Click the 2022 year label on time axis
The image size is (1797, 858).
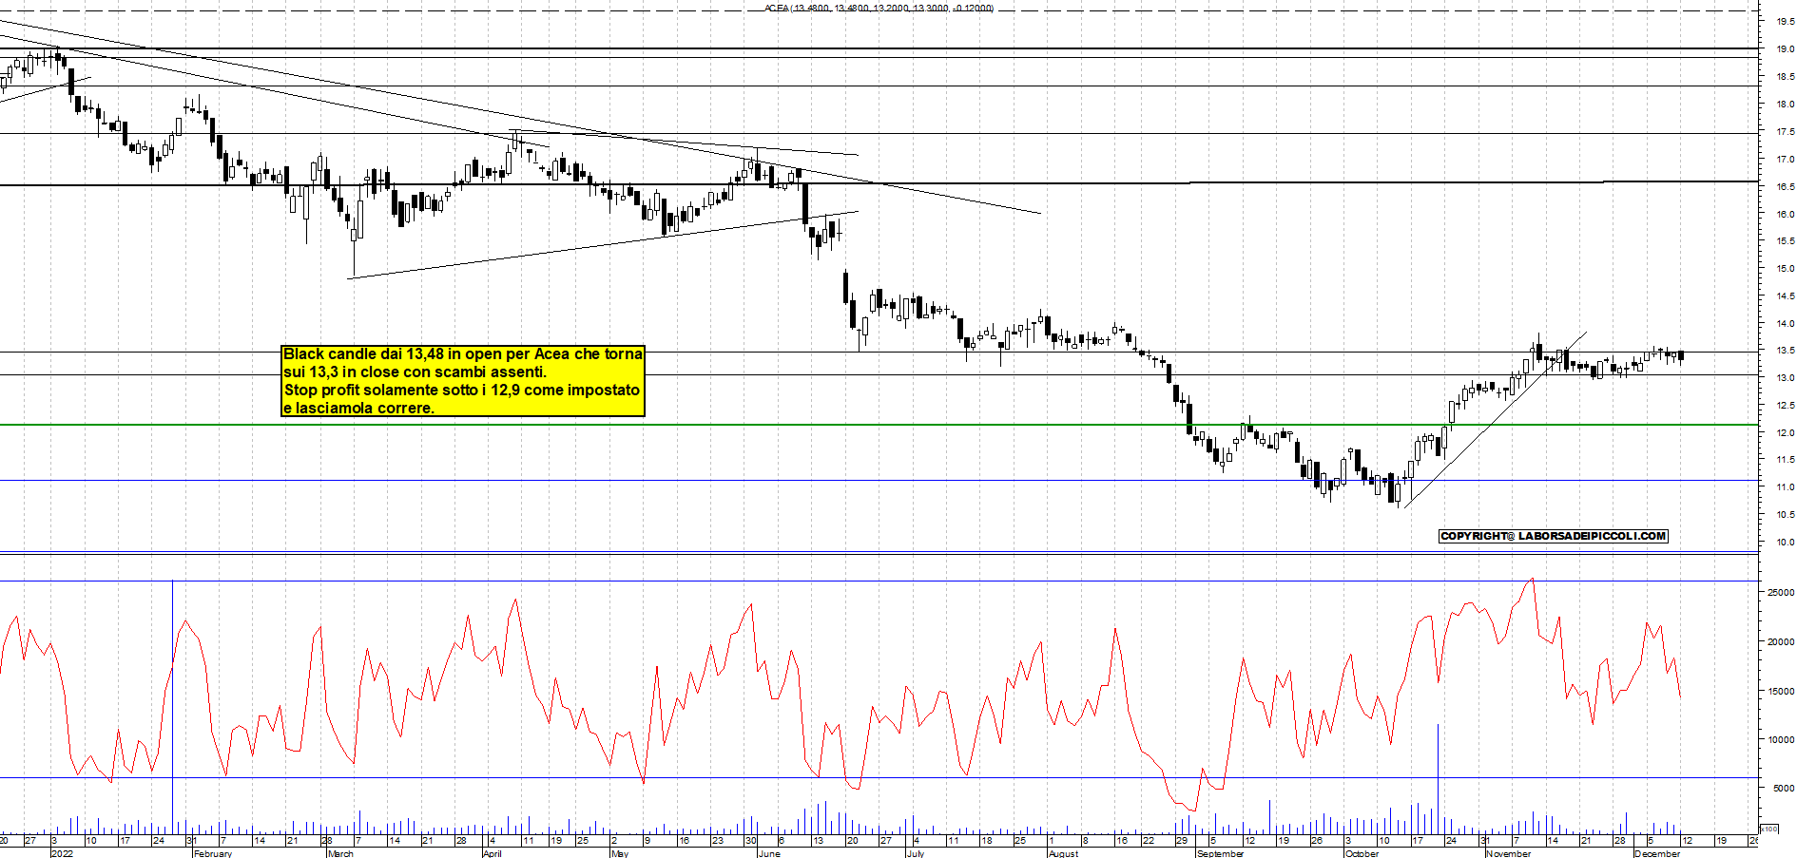point(62,853)
